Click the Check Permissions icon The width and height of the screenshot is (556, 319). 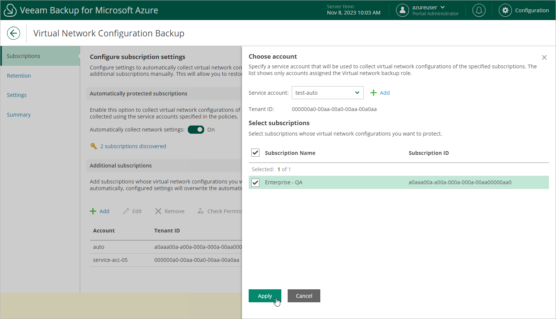[x=201, y=211]
